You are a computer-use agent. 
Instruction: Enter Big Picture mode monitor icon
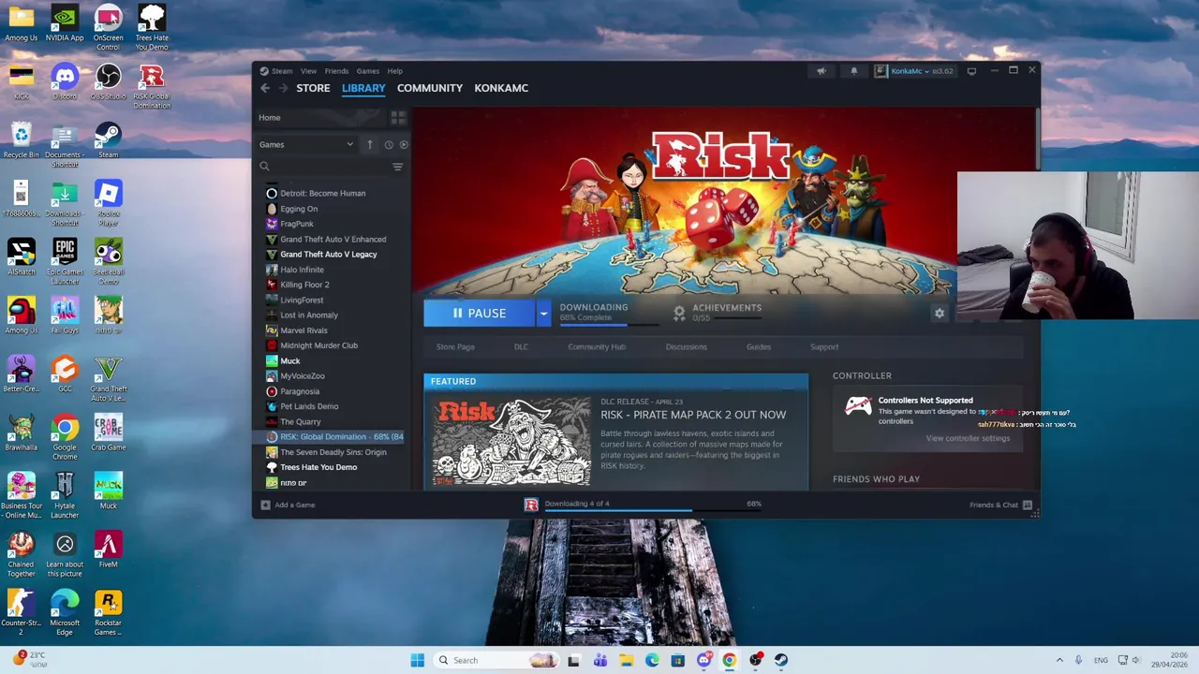pos(971,71)
